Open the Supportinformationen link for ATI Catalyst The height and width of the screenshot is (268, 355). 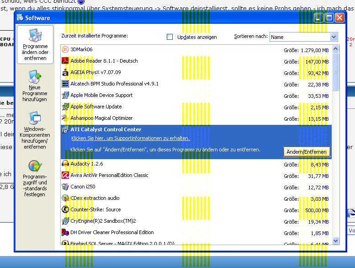(130, 138)
